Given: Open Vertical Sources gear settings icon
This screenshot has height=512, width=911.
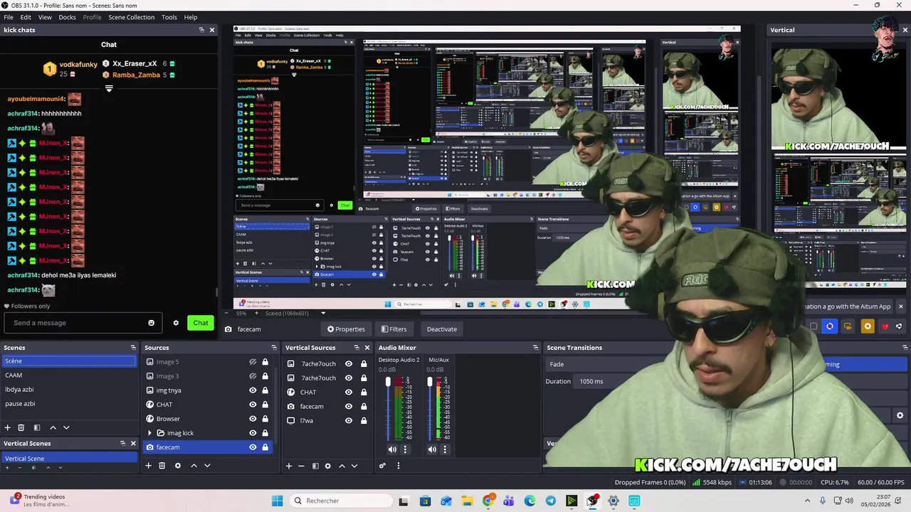Looking at the screenshot, I should pos(328,466).
